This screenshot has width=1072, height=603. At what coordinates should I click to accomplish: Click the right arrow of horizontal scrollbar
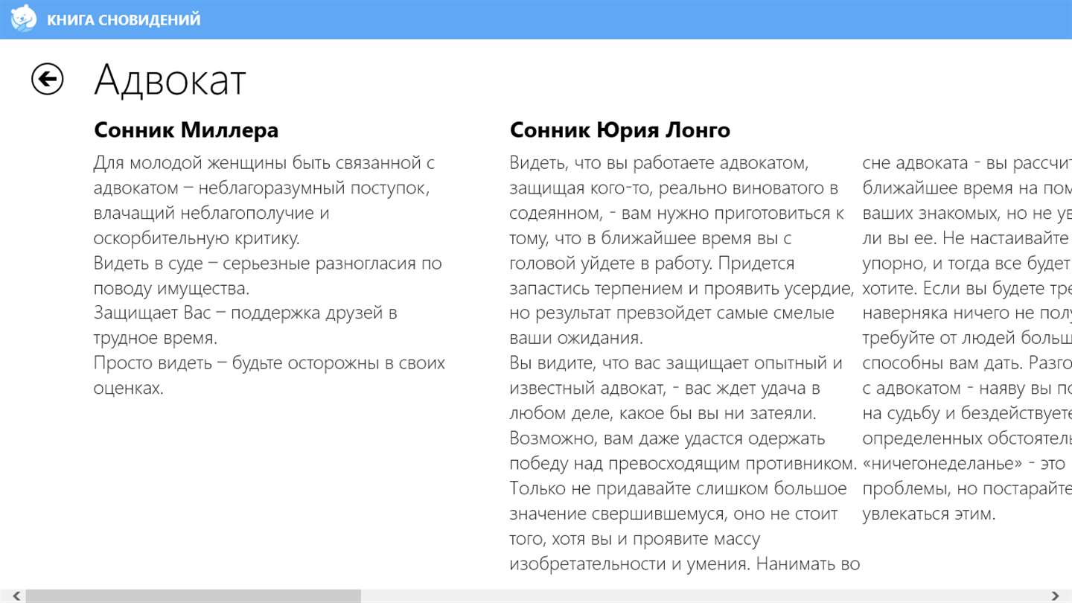point(1056,596)
